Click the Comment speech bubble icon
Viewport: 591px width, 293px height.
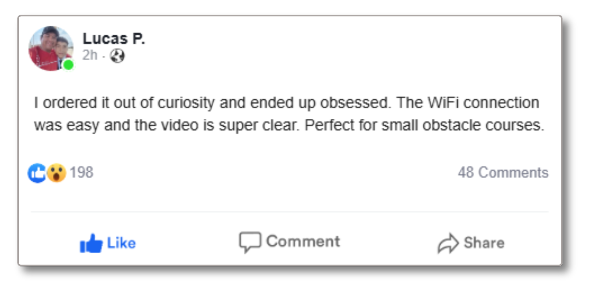[x=249, y=243]
